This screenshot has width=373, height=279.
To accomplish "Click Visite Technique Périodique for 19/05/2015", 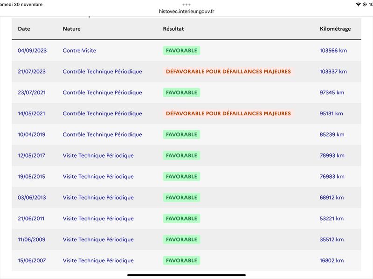I will (98, 177).
